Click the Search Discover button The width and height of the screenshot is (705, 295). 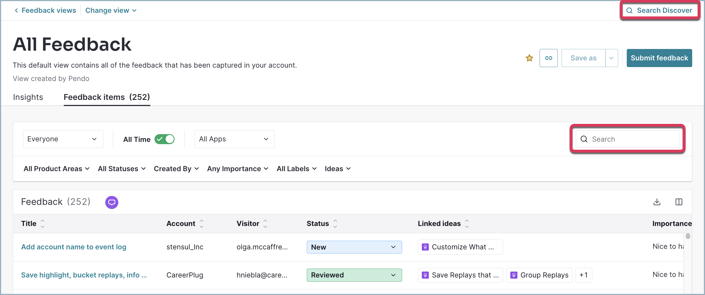pos(659,11)
